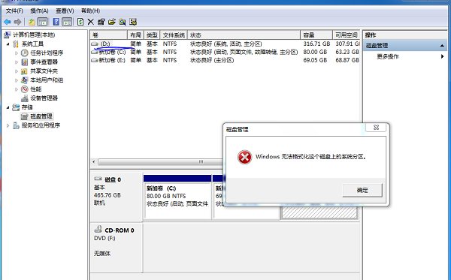Click 确定 in the error dialog
451x280 pixels.
pos(362,190)
